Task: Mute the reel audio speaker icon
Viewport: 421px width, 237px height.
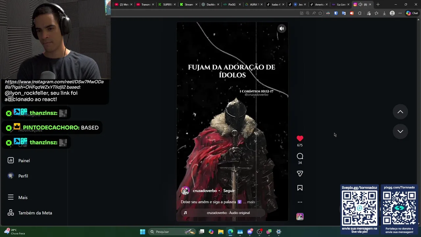Action: 282,29
